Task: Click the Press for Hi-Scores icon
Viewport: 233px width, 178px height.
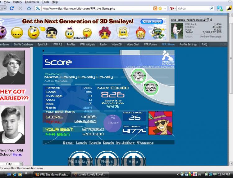Action: tap(168, 58)
